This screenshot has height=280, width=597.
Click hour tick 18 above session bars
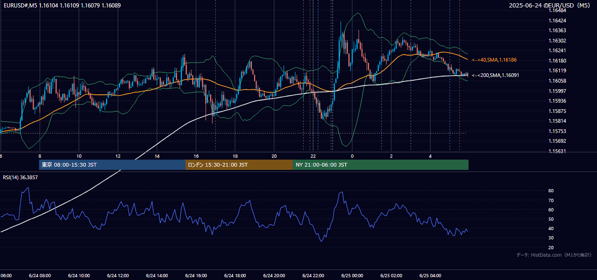coord(235,156)
